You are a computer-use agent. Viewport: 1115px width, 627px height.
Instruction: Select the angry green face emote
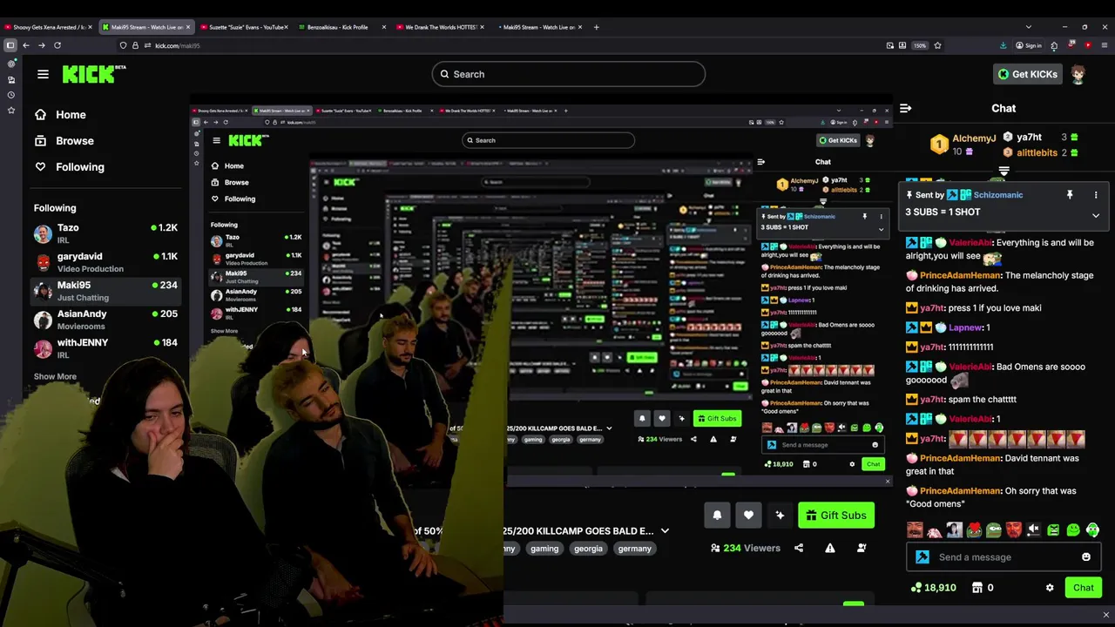click(1053, 529)
